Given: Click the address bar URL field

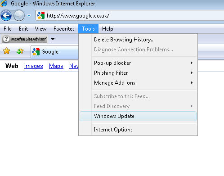Looking at the screenshot, I should [x=130, y=16].
